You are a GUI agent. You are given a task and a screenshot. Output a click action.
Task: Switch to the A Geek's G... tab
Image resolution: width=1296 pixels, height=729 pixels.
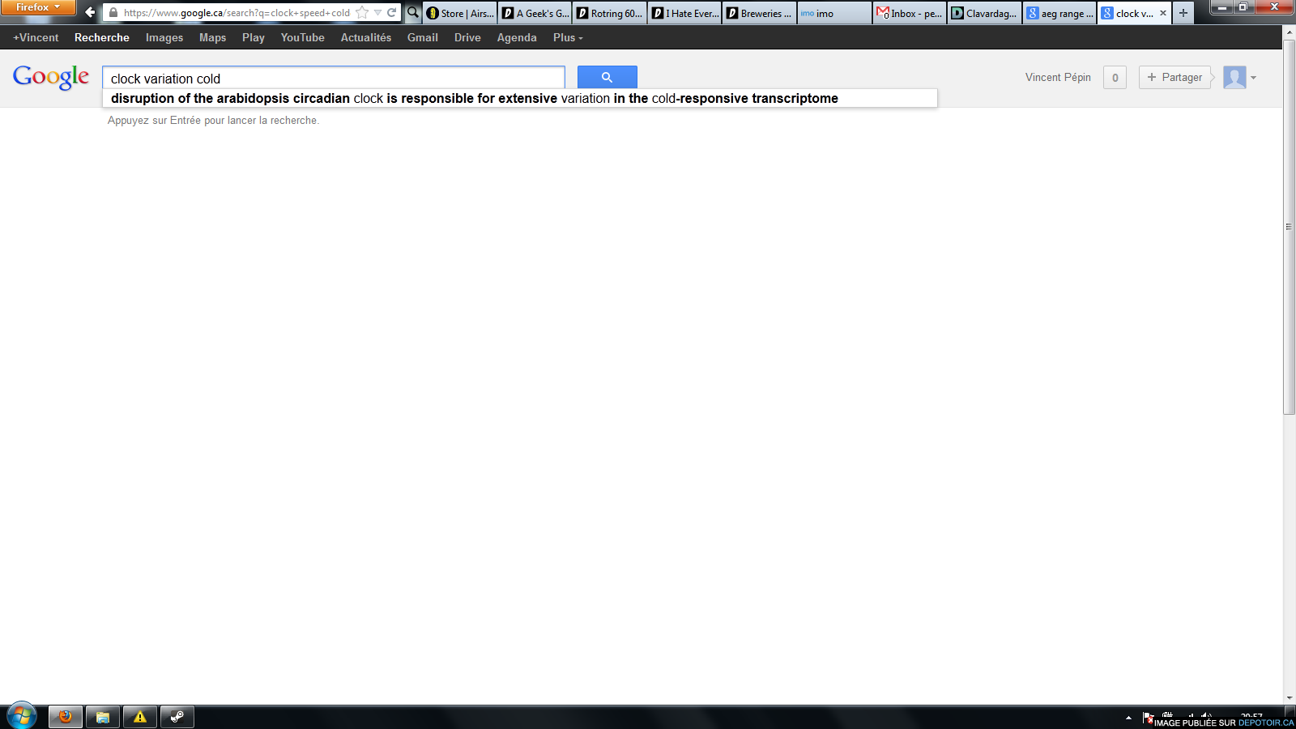535,13
